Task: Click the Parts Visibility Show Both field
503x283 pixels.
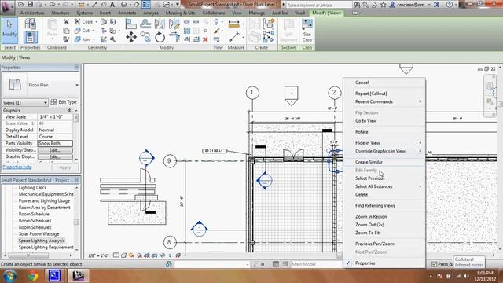Action: point(55,143)
